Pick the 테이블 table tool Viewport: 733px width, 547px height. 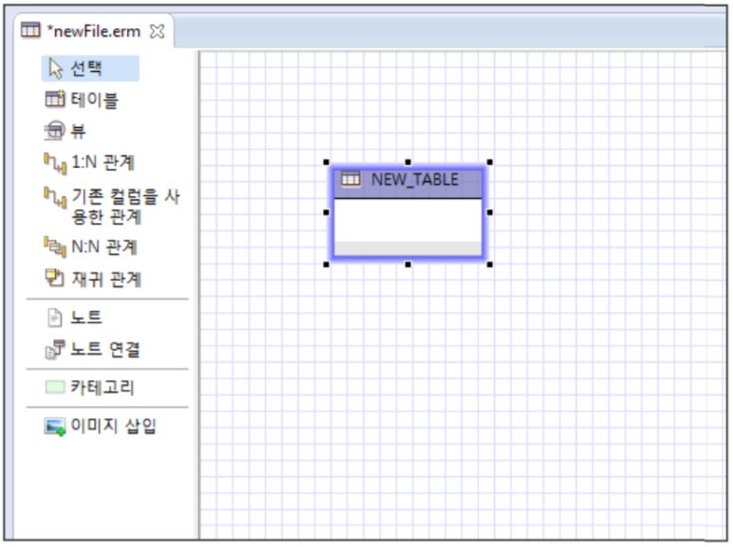point(82,100)
